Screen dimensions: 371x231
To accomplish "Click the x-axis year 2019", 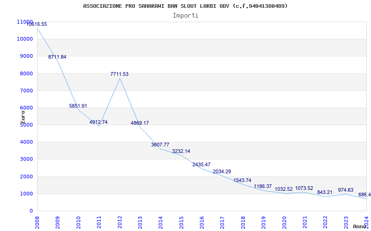I will [263, 223].
